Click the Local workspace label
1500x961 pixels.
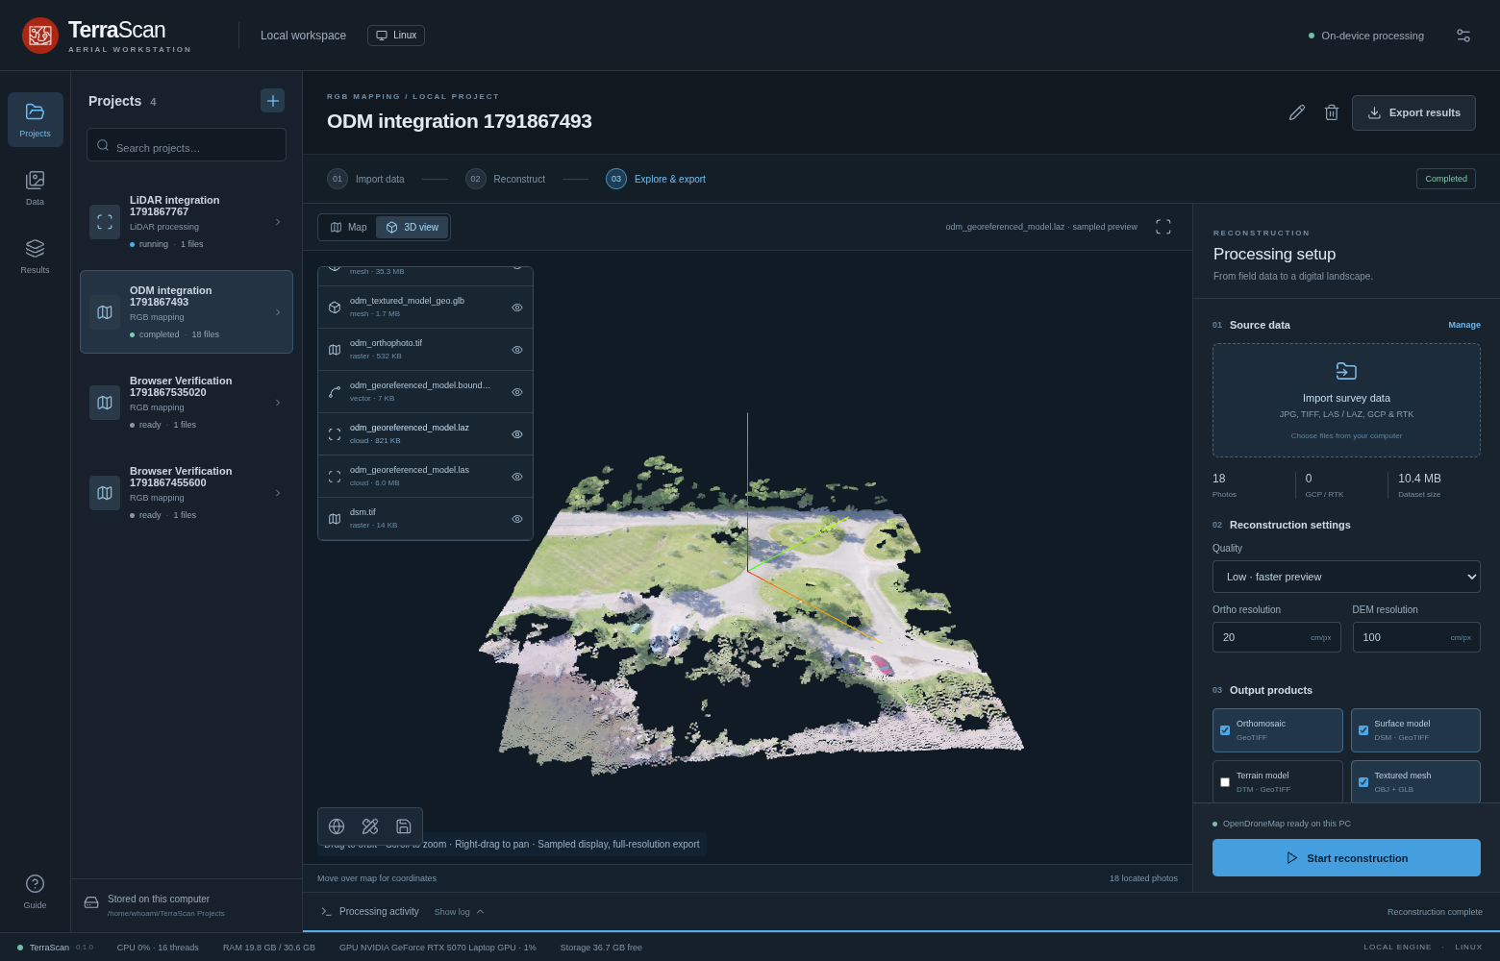pyautogui.click(x=303, y=36)
